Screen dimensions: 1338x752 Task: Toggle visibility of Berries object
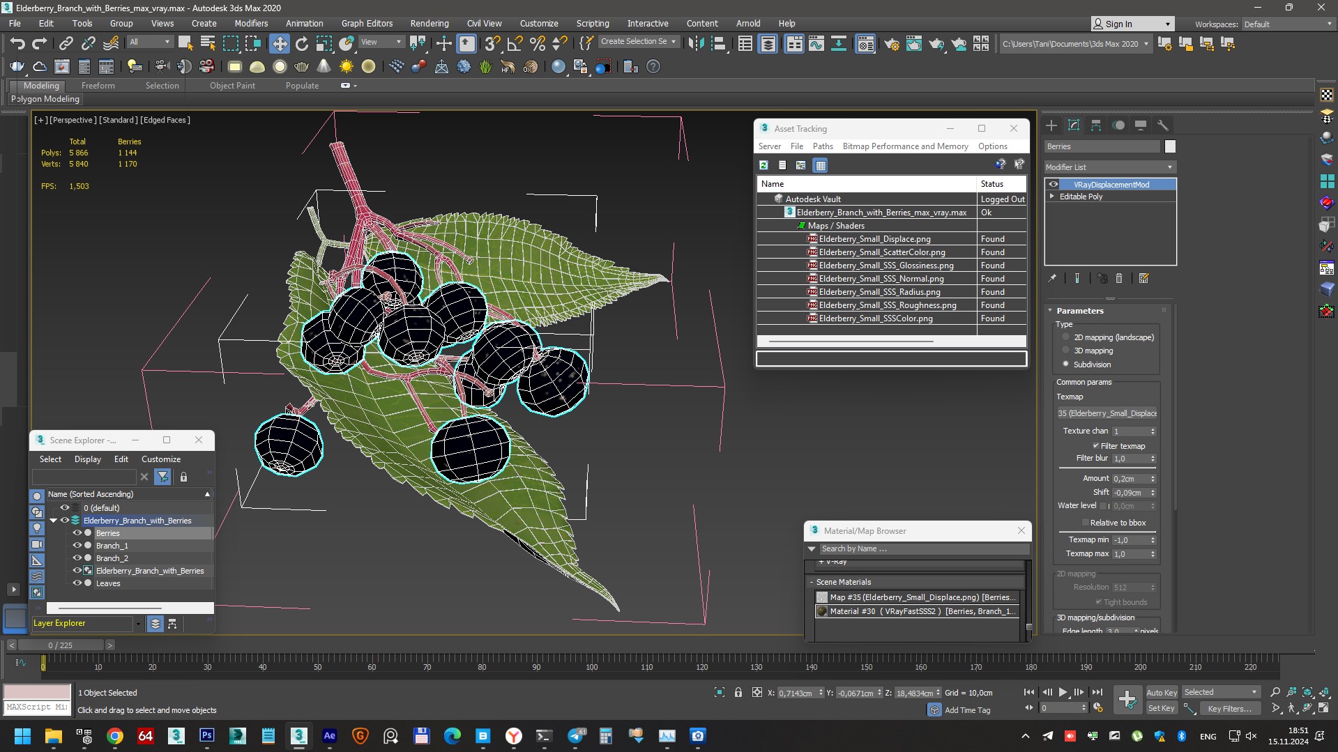pyautogui.click(x=77, y=533)
